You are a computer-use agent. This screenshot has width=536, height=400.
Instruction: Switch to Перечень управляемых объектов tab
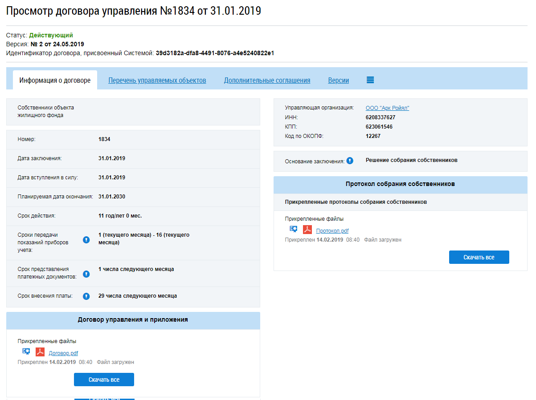[x=157, y=81]
